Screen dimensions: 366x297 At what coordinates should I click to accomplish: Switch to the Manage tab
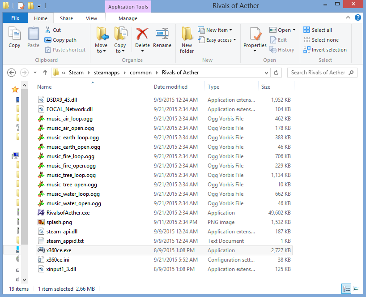[x=128, y=18]
